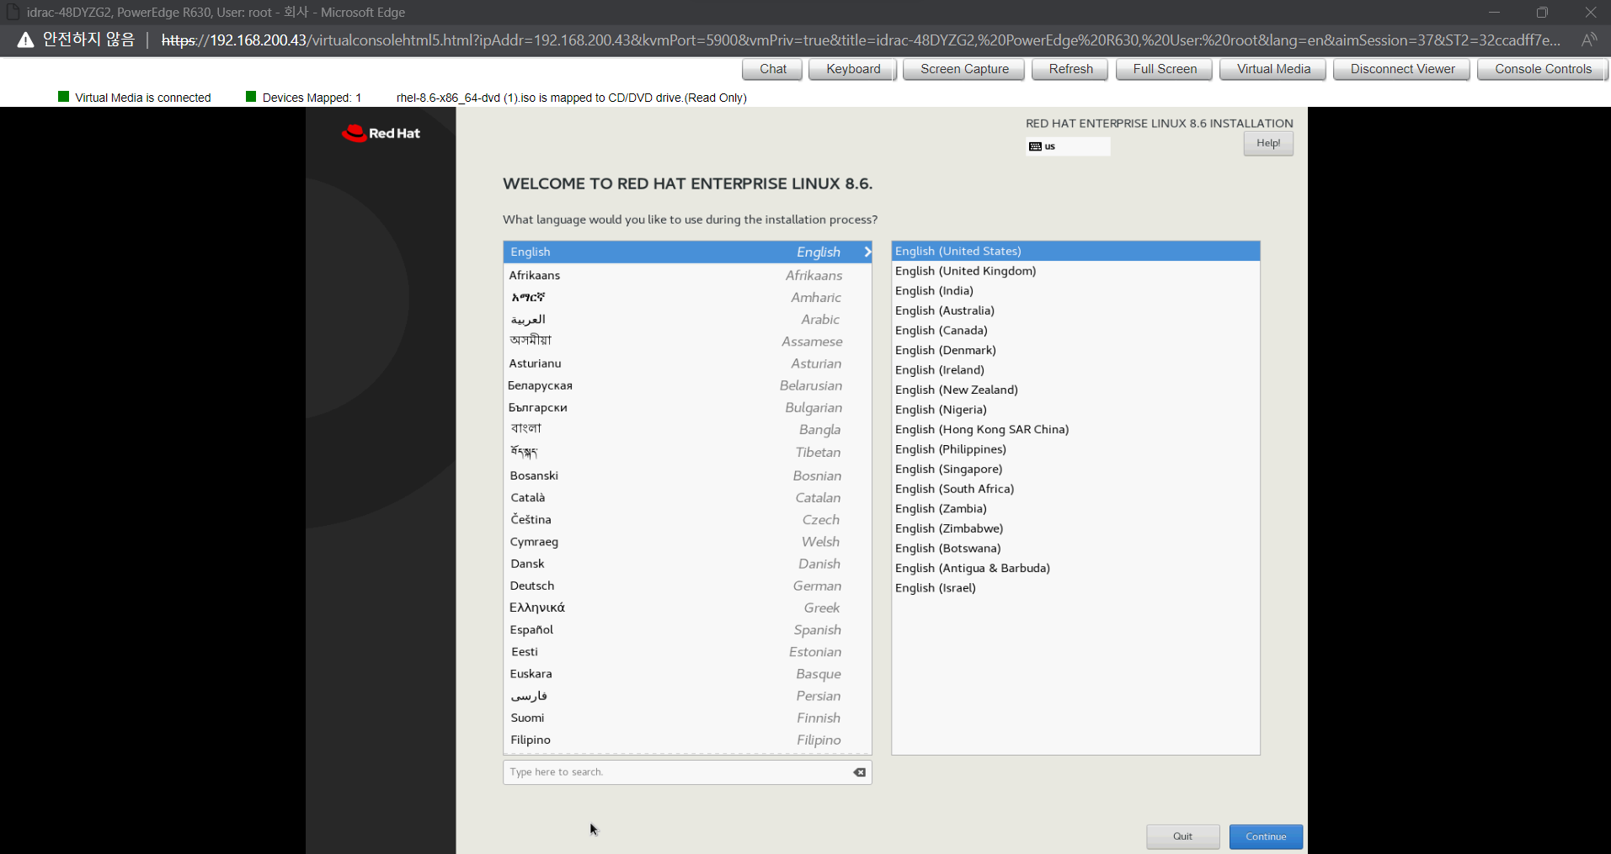Select Suomi language row
Image resolution: width=1611 pixels, height=854 pixels.
687,718
